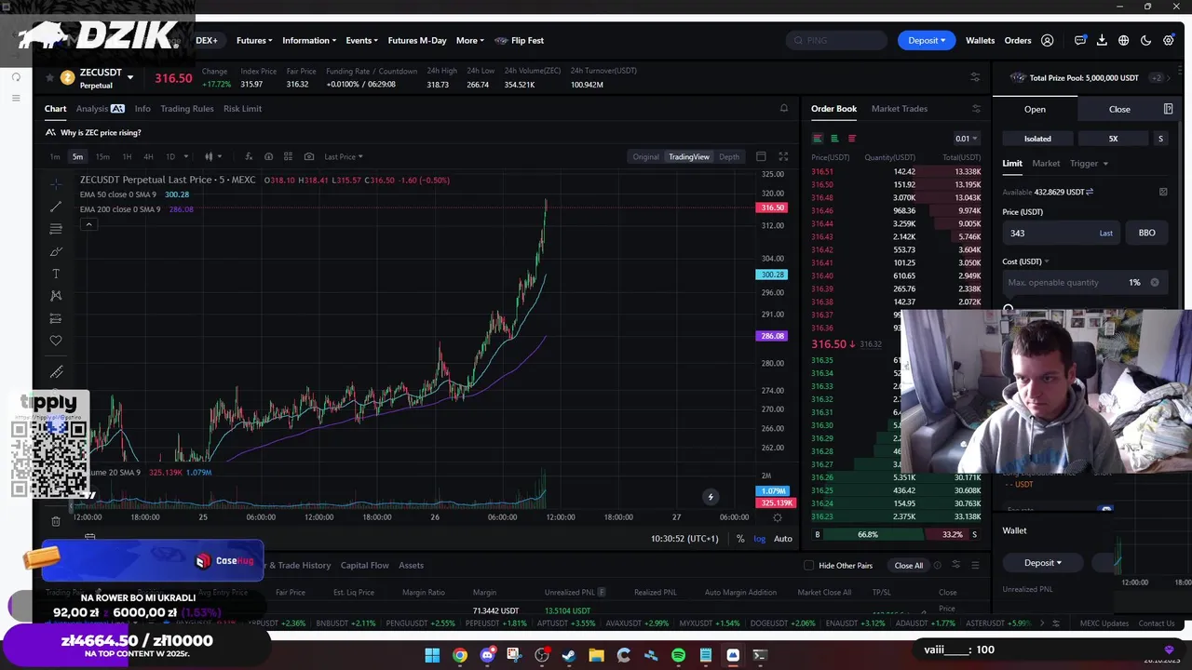The width and height of the screenshot is (1192, 670).
Task: Click the blue Deposit button in header
Action: (927, 41)
